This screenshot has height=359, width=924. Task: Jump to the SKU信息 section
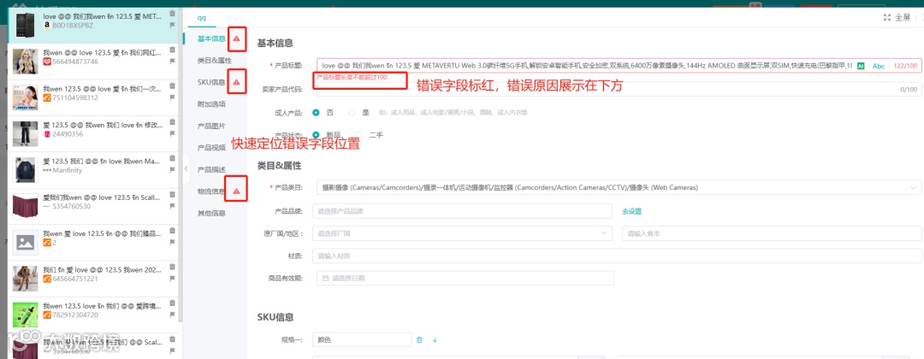[211, 82]
